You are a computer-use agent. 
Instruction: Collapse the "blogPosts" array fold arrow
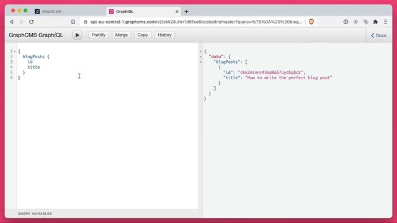201,62
